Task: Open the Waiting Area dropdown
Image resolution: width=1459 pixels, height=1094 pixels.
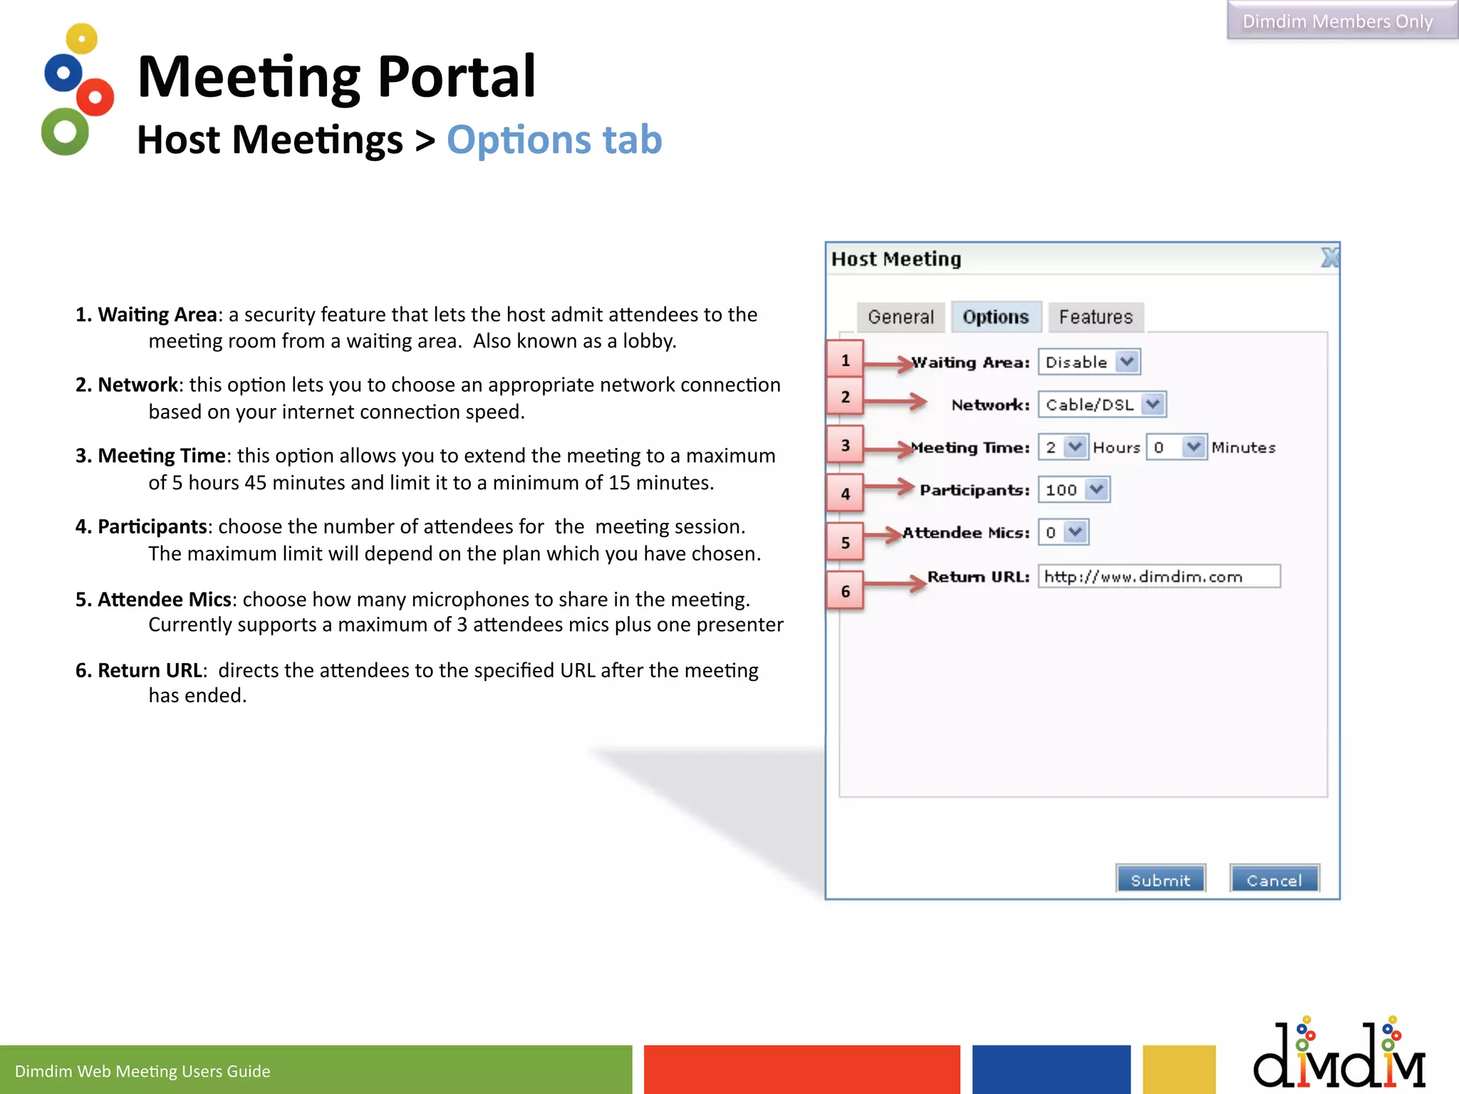Action: tap(1089, 362)
